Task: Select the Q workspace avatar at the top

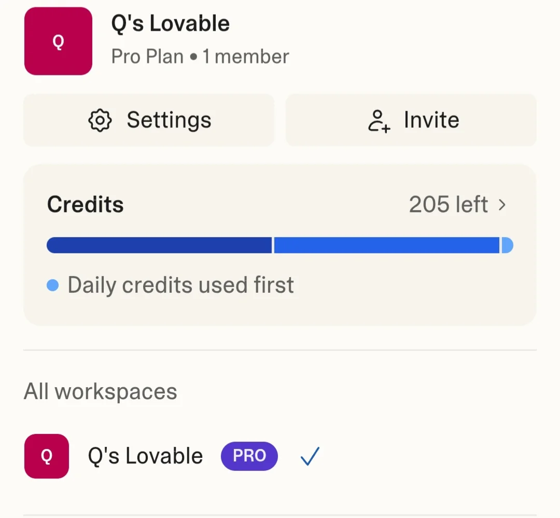Action: (58, 40)
